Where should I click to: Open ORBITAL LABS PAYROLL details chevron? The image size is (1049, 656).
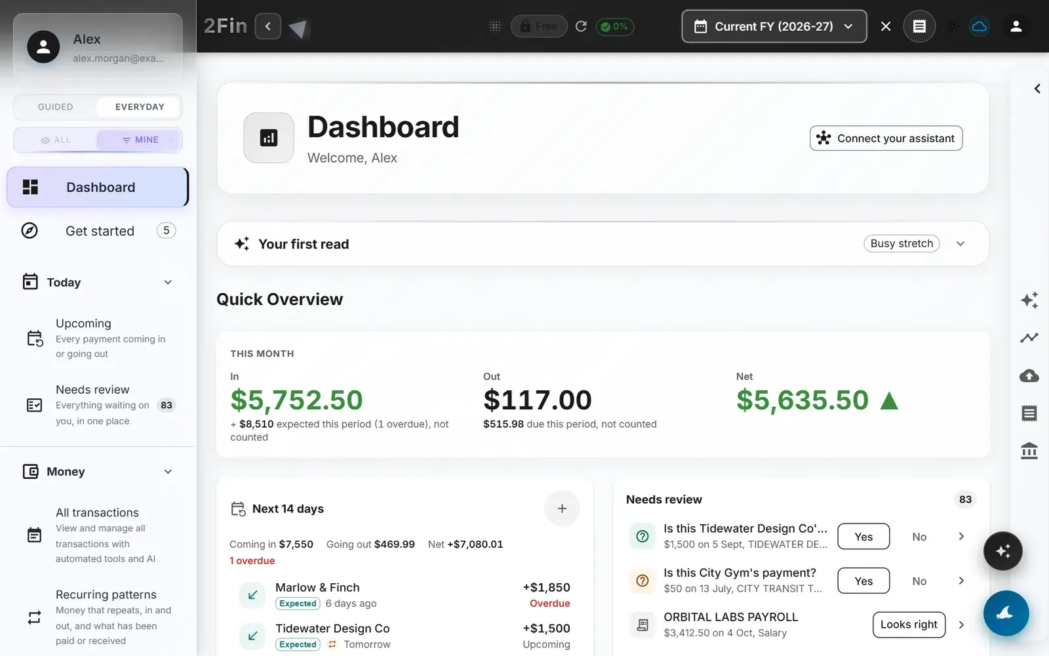pyautogui.click(x=961, y=625)
